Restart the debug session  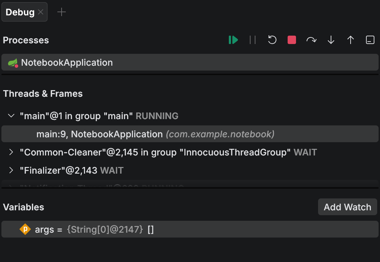tap(272, 40)
